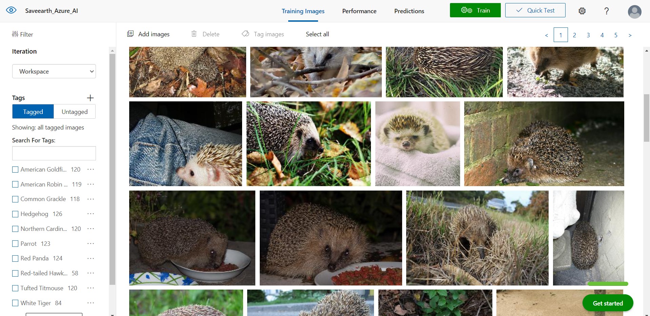650x316 pixels.
Task: Open the Workspace iteration dropdown
Action: tap(54, 71)
